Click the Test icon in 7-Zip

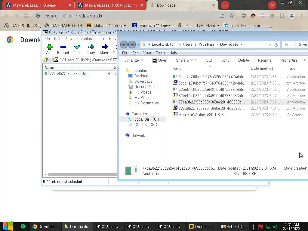point(77,47)
